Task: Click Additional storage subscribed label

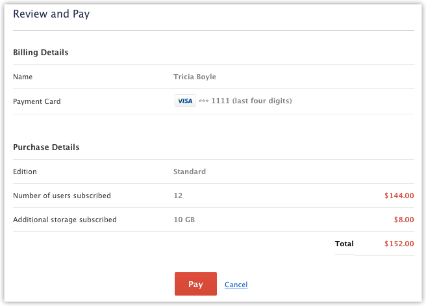Action: click(x=65, y=220)
